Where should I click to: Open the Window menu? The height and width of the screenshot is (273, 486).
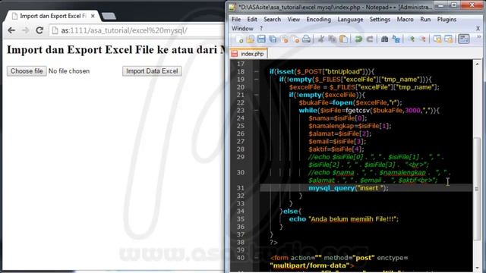pyautogui.click(x=242, y=29)
